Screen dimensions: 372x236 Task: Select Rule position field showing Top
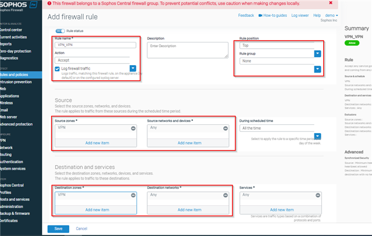pyautogui.click(x=277, y=45)
